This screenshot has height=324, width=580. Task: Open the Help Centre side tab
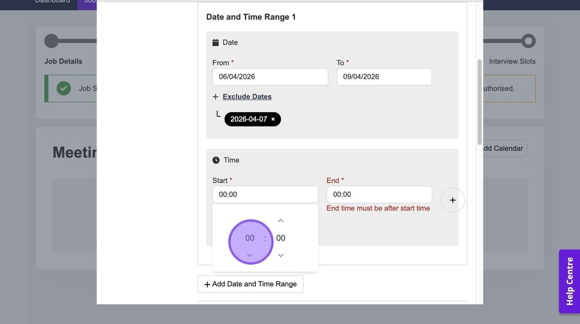pos(569,281)
